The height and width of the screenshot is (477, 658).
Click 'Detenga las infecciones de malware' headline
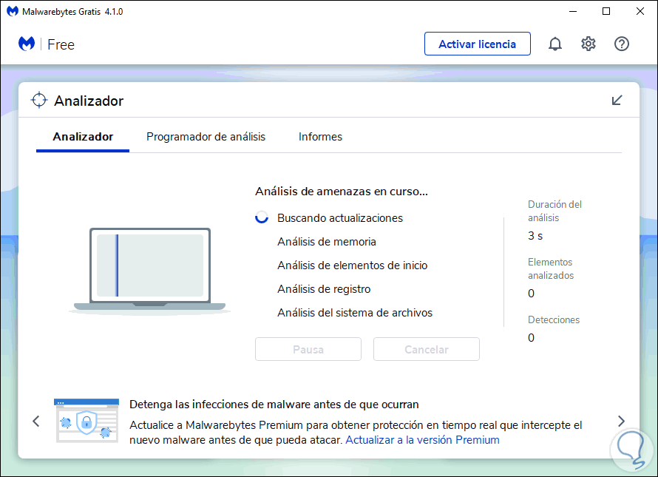pyautogui.click(x=274, y=405)
